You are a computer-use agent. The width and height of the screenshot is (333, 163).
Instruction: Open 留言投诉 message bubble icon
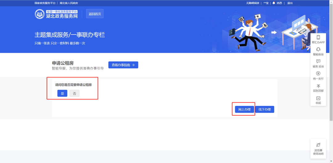[x=318, y=62]
